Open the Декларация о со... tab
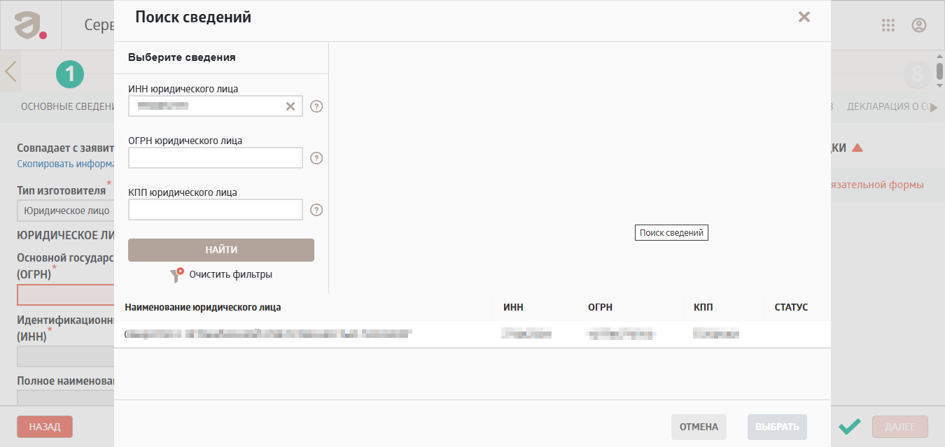This screenshot has height=447, width=945. 888,107
